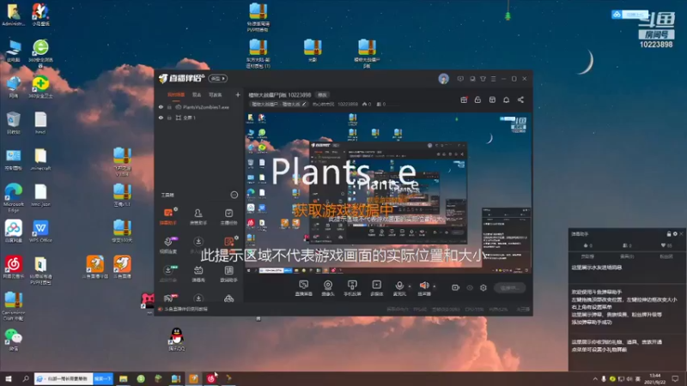Open notifications bell in room header
687x386 pixels.
506,100
